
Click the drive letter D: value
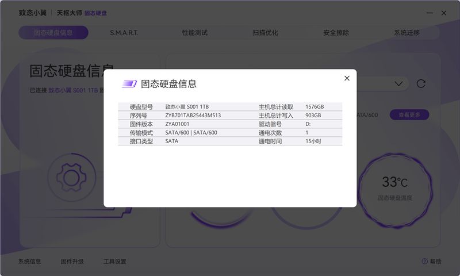pyautogui.click(x=308, y=124)
